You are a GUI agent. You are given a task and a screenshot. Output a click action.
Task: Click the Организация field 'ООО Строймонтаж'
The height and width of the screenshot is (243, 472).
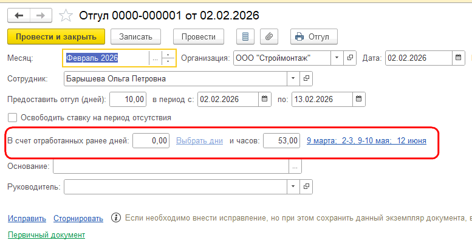point(282,58)
